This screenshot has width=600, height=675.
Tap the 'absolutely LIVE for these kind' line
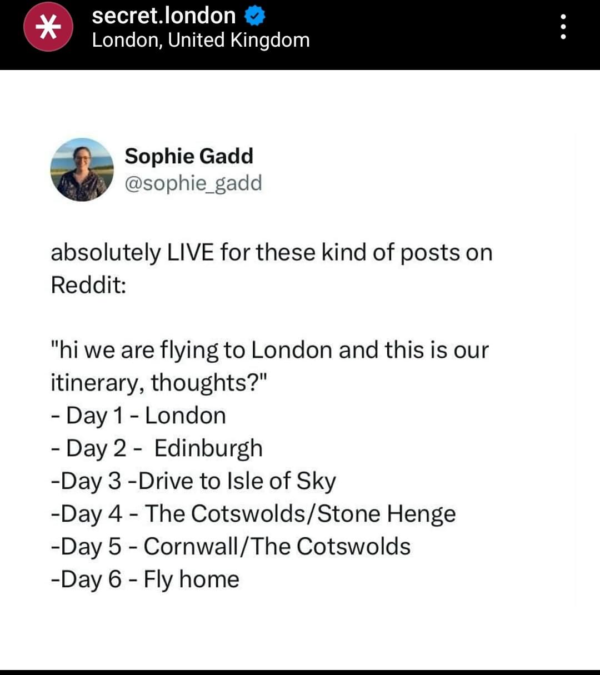click(272, 253)
